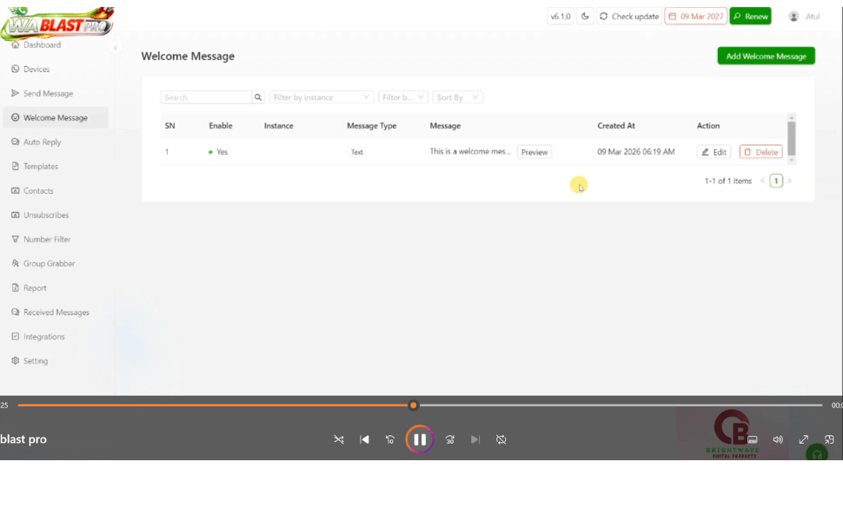Image resolution: width=843 pixels, height=521 pixels.
Task: Enter fullscreen with expand arrows icon
Action: (804, 439)
